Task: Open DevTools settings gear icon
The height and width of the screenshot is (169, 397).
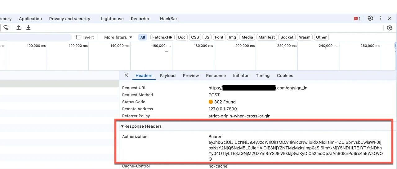Action: click(x=370, y=18)
